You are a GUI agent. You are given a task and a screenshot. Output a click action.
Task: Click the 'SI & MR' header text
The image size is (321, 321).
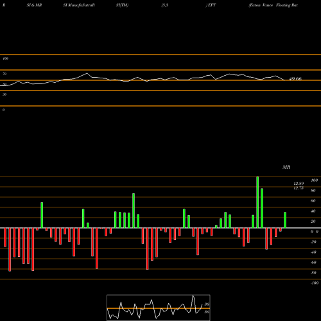[x=34, y=5]
